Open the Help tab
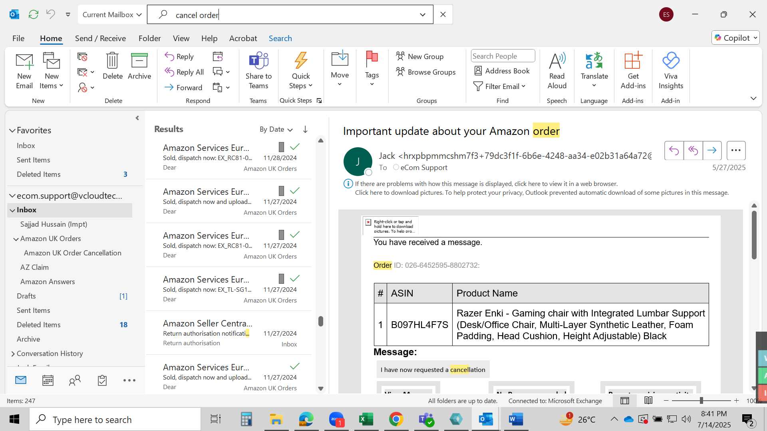767x431 pixels. 209,38
